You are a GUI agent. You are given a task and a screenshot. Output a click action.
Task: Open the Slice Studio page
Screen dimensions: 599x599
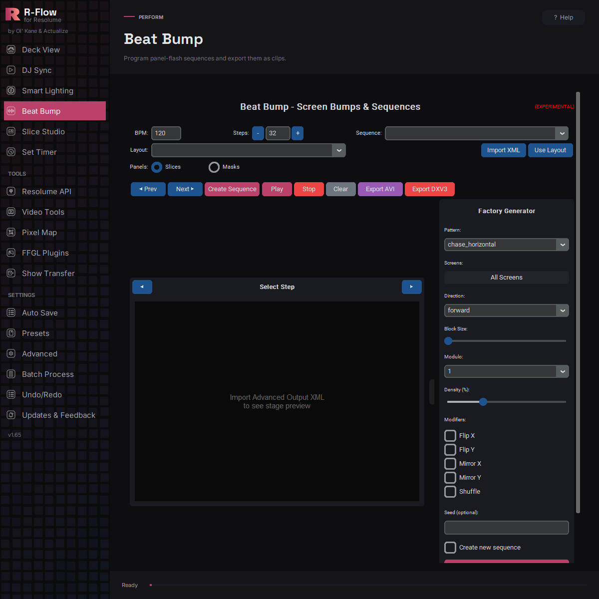pos(55,132)
